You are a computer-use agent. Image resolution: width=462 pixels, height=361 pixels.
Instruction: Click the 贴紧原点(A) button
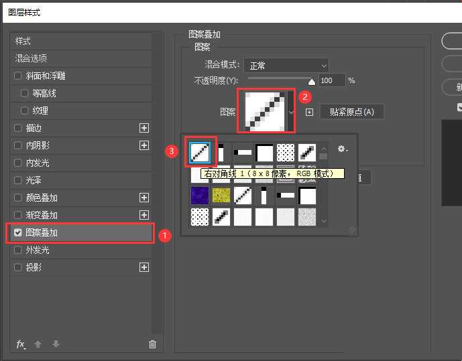pos(351,112)
